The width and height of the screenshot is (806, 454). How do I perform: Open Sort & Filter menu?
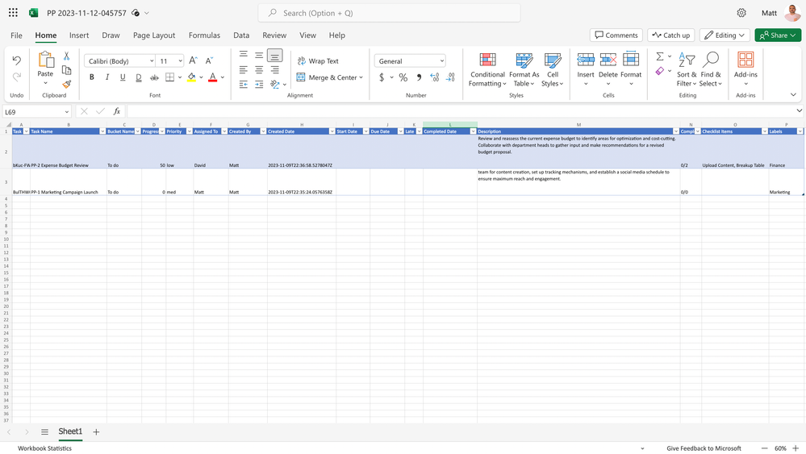click(x=687, y=69)
